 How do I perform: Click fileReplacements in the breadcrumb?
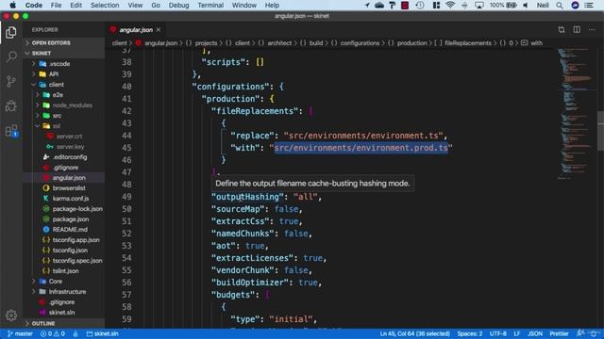coord(468,42)
